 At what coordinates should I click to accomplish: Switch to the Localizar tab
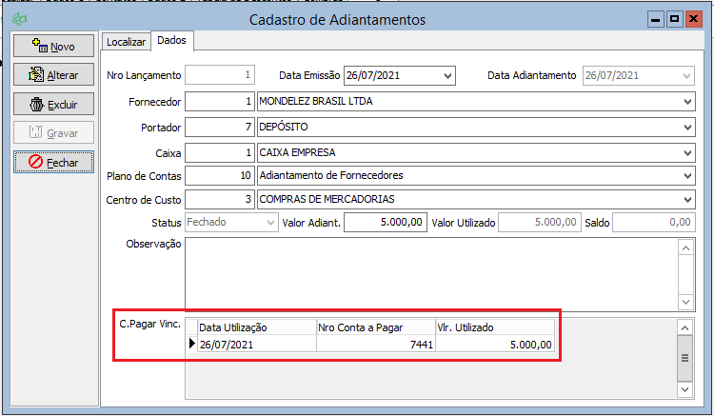pos(126,41)
